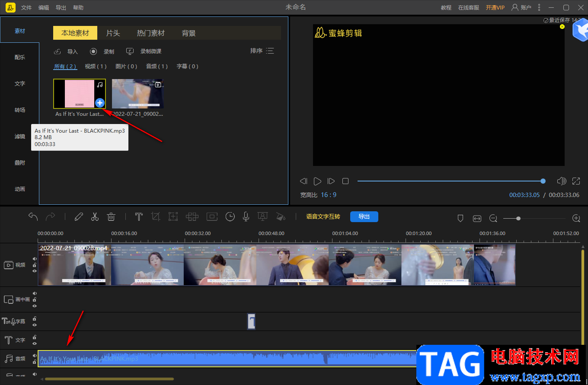Click the timeline zoom slider
This screenshot has height=385, width=588.
point(535,219)
